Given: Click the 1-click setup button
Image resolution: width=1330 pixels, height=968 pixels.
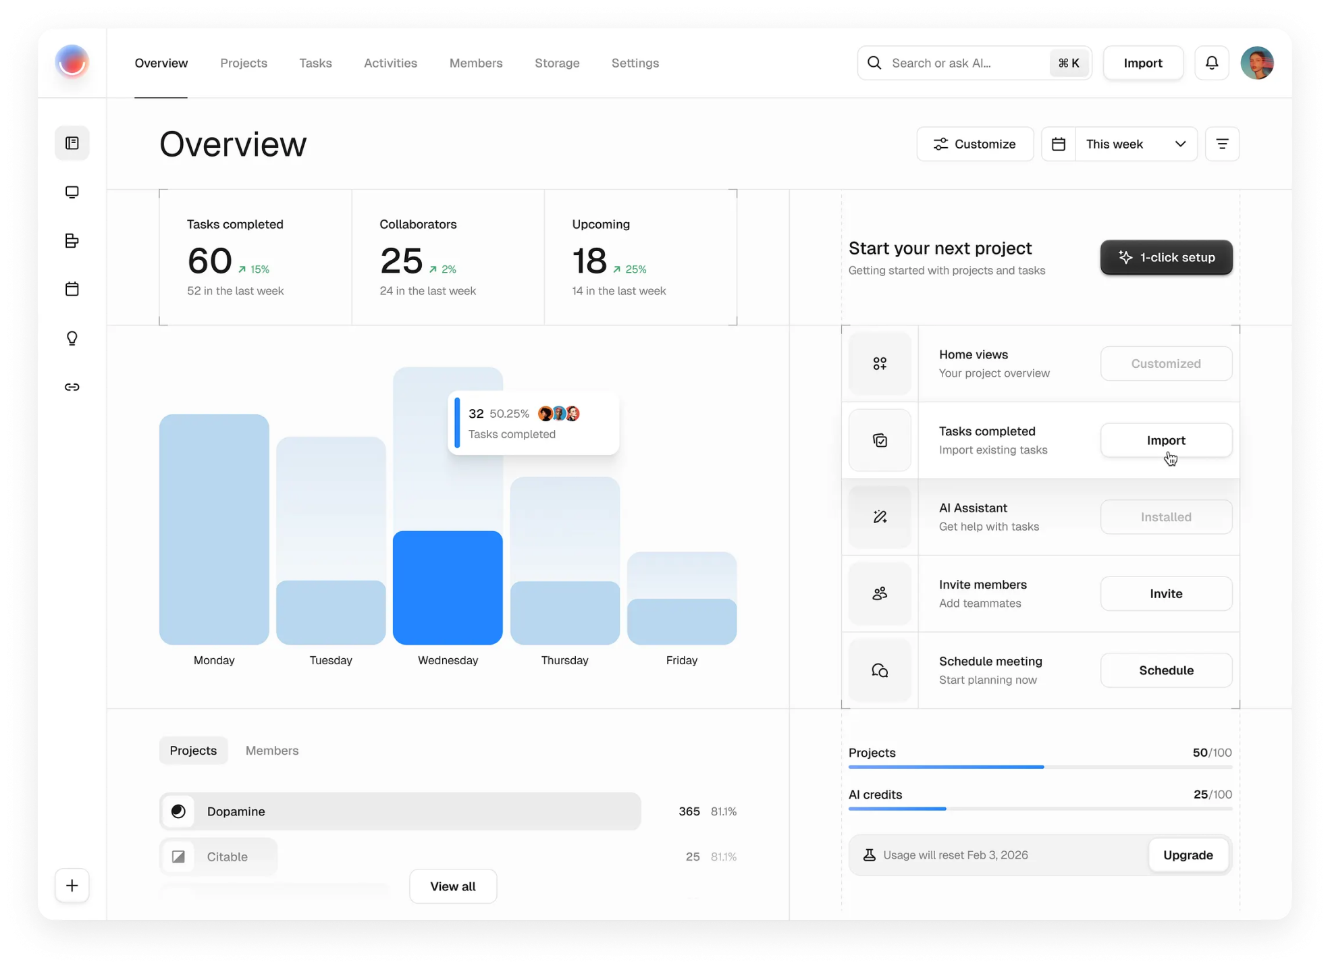Looking at the screenshot, I should [1166, 257].
